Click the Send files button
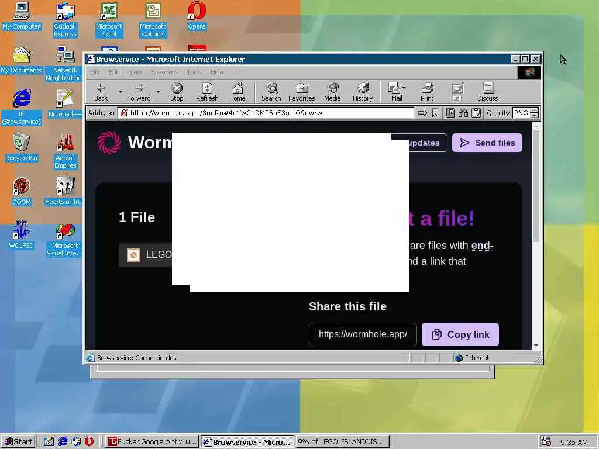The height and width of the screenshot is (449, 599). [487, 143]
